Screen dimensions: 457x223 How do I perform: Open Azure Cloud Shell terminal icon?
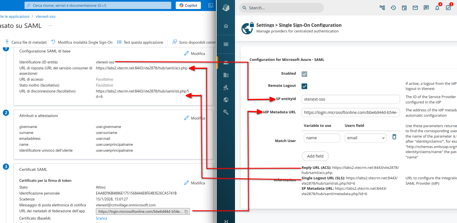[x=210, y=5]
